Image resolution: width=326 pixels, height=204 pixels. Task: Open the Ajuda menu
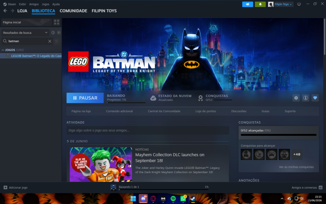[x=56, y=4]
